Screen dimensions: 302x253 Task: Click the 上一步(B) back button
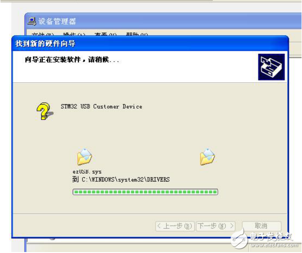pyautogui.click(x=175, y=226)
